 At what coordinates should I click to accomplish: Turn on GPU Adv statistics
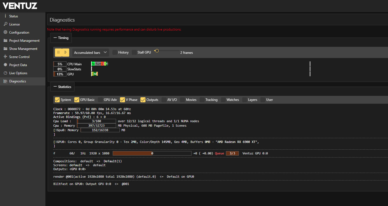100,100
